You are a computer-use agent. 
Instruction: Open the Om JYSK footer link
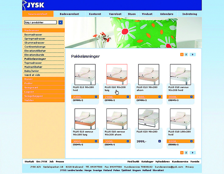click(42, 162)
